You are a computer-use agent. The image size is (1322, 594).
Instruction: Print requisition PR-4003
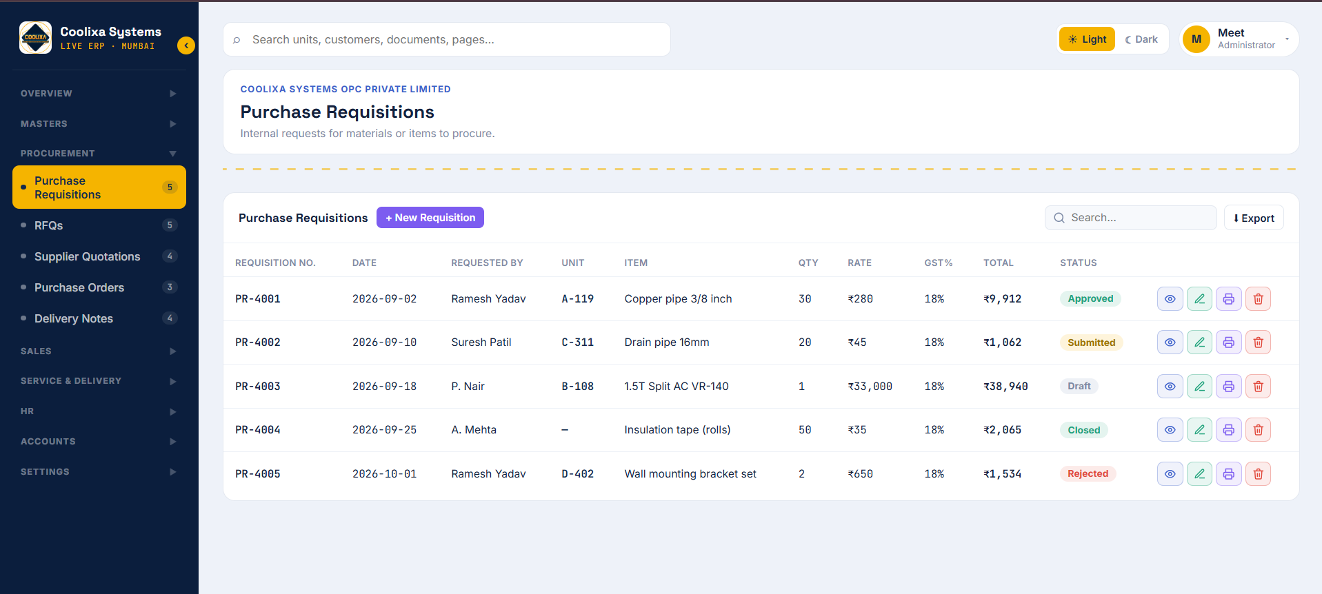[x=1229, y=387]
